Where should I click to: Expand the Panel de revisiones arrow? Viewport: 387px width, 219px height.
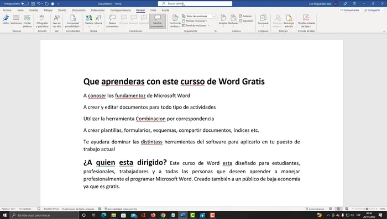[x=208, y=25]
